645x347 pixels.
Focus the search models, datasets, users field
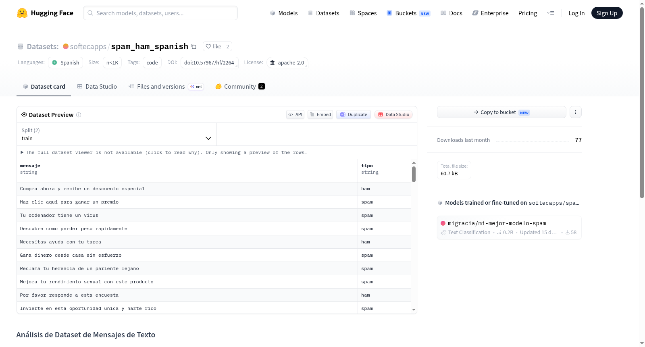pos(160,13)
